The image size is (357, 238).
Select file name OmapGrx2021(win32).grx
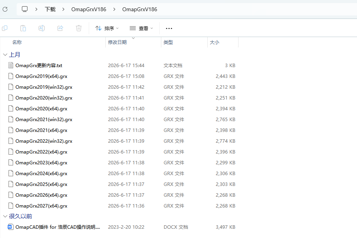(44, 120)
